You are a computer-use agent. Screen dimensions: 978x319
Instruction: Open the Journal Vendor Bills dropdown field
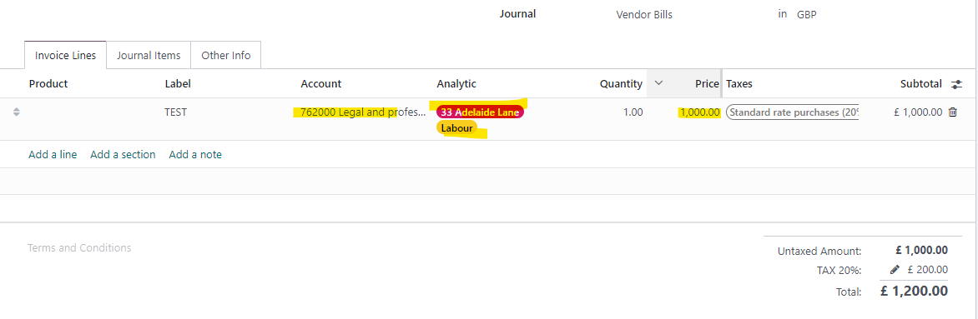644,15
